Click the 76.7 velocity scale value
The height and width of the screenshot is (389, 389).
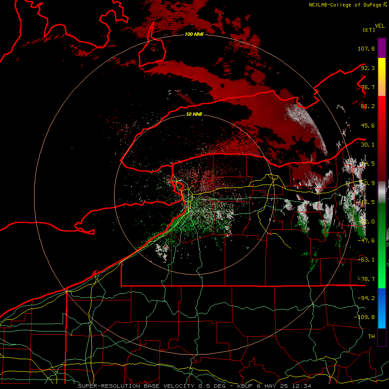368,87
